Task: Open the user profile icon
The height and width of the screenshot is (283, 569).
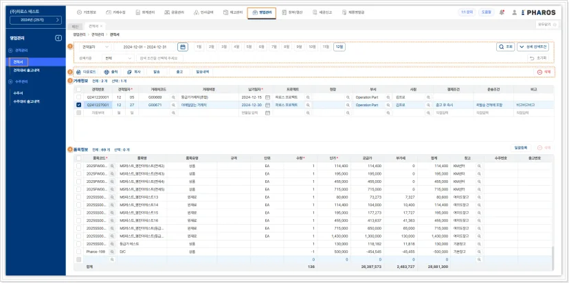Action: coord(514,12)
